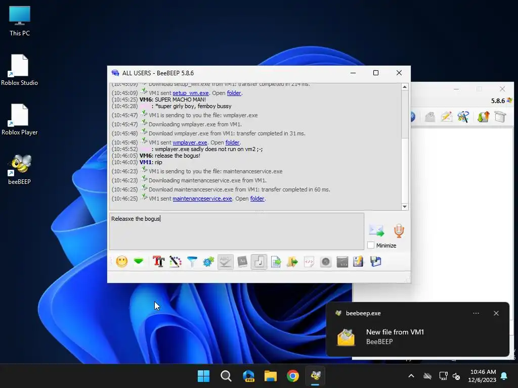The height and width of the screenshot is (388, 518).
Task: Open folder link next to maintenanceservice.exe
Action: coord(257,199)
